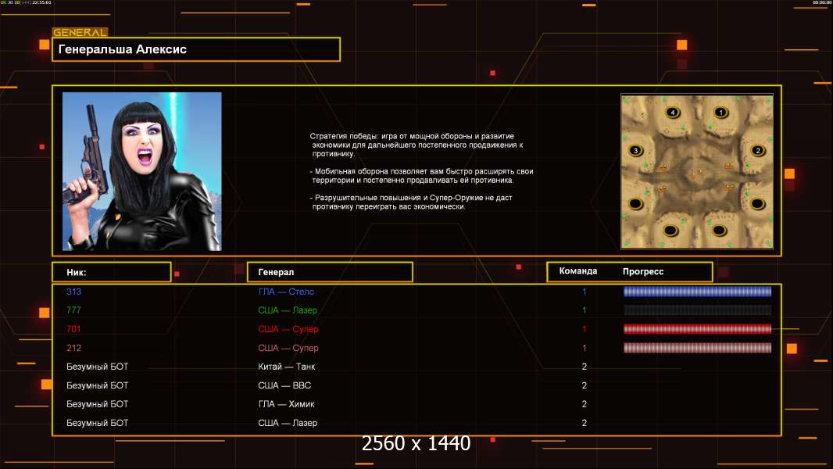
Task: Click General Alexis portrait image
Action: click(142, 171)
